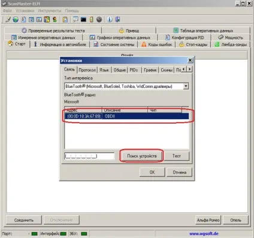Click the globe icon in toolbar
The width and height of the screenshot is (254, 238).
click(16, 20)
